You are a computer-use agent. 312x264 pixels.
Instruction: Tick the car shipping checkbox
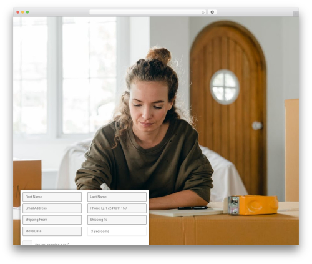tap(27, 243)
